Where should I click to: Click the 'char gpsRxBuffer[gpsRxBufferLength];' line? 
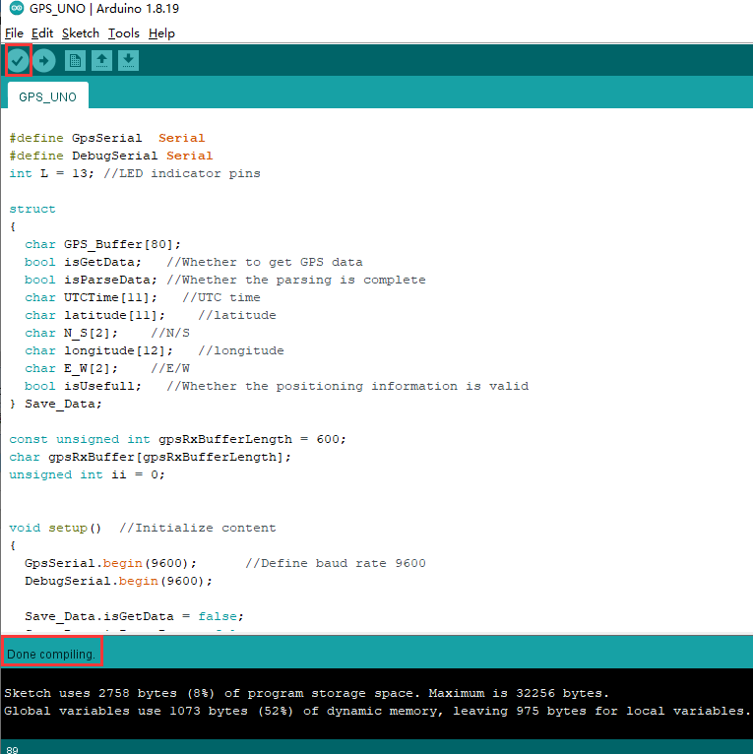(150, 457)
